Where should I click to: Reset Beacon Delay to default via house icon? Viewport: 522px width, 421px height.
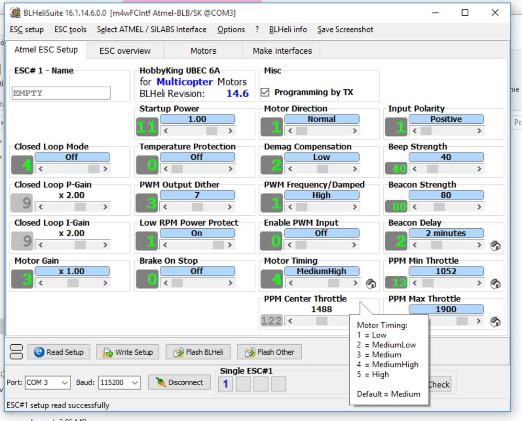495,245
